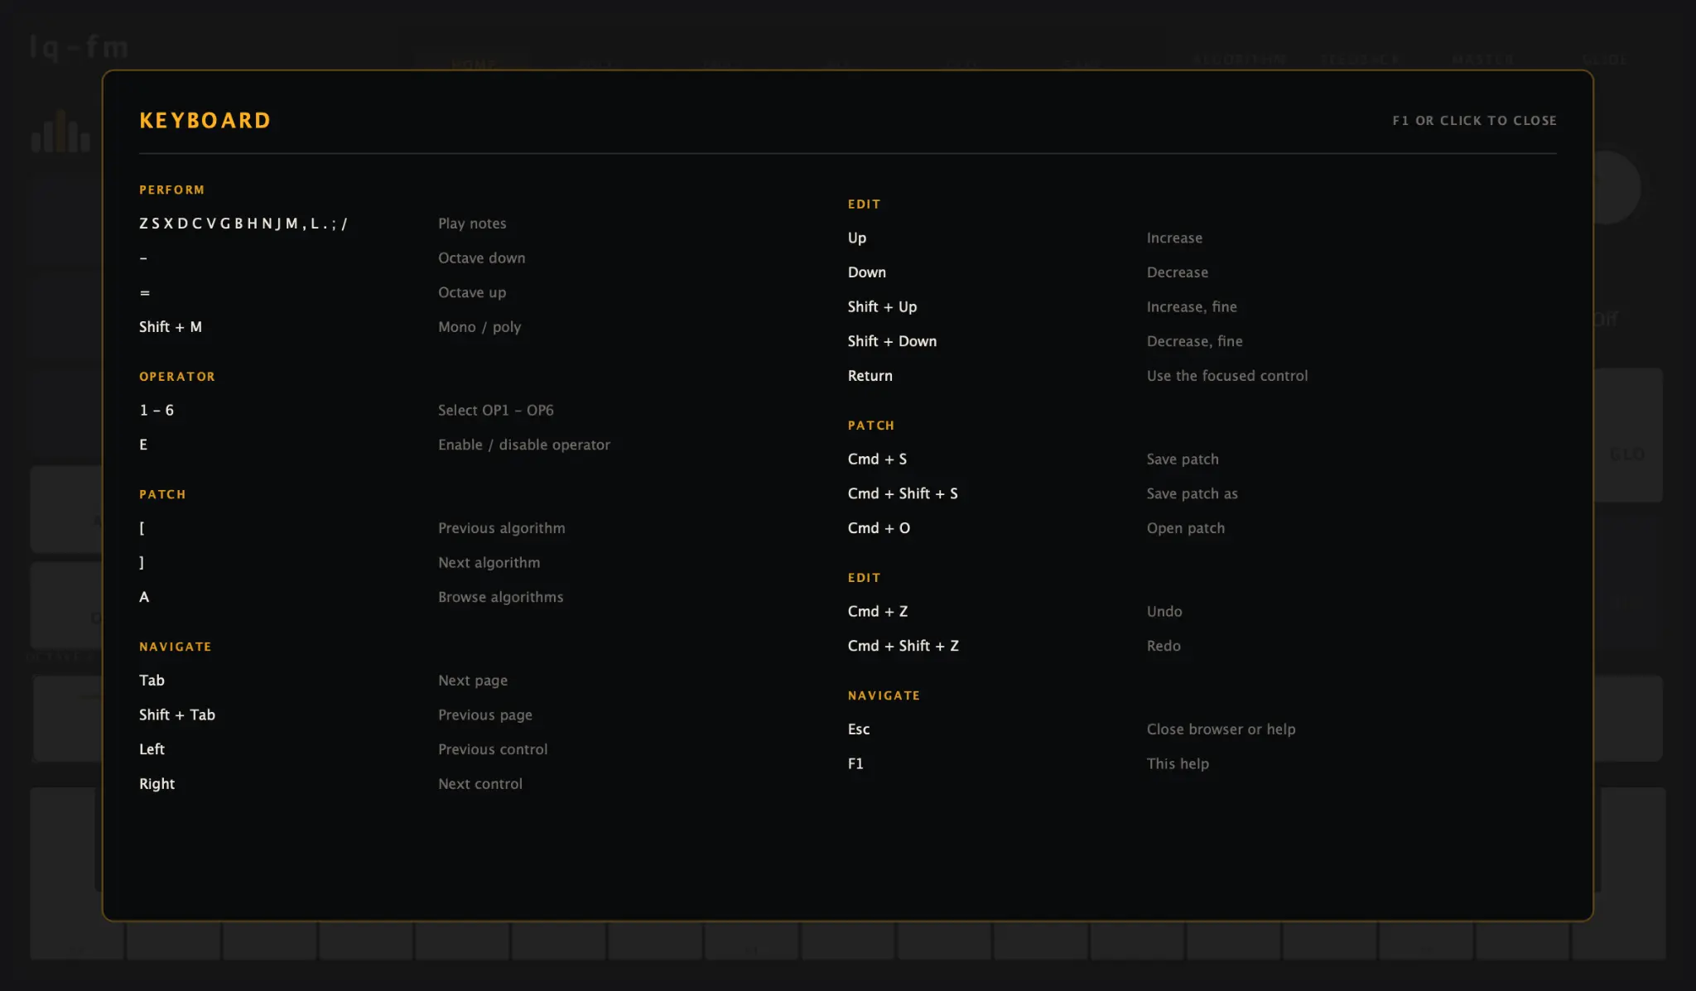This screenshot has width=1696, height=991.
Task: Click the 'Next control' description
Action: pos(480,784)
